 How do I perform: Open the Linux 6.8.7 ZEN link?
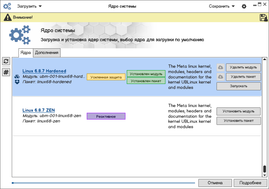click(39, 110)
